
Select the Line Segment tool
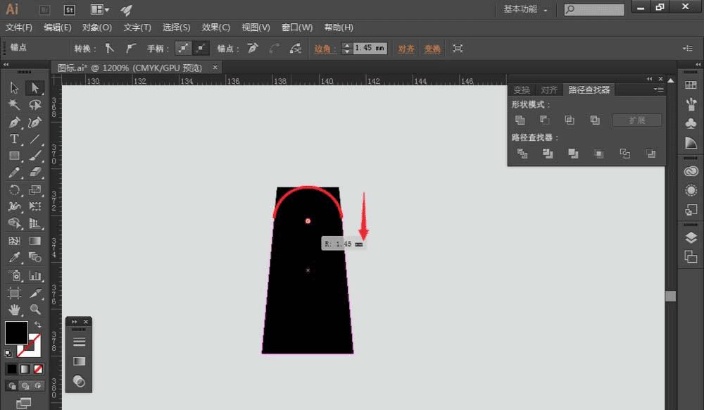[x=34, y=139]
